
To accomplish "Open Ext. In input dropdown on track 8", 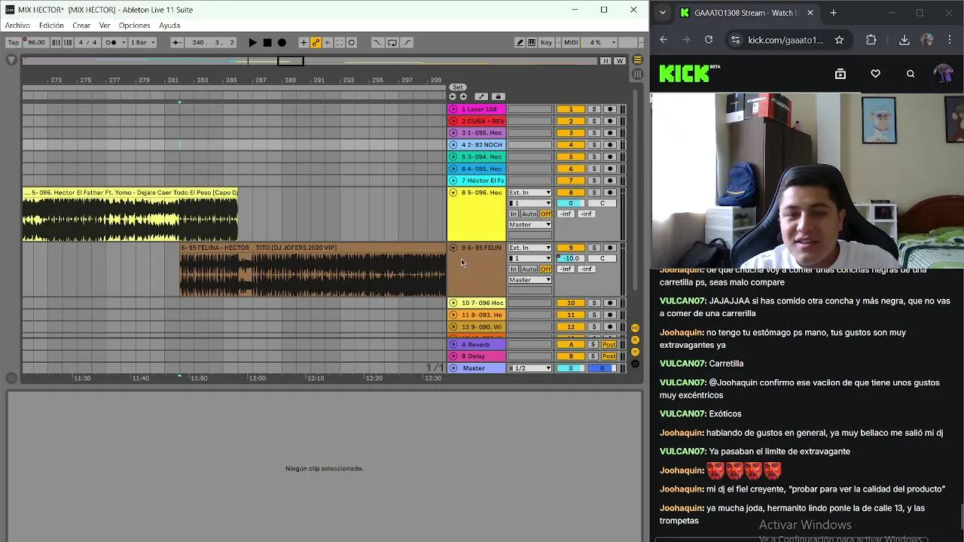I will coord(530,193).
